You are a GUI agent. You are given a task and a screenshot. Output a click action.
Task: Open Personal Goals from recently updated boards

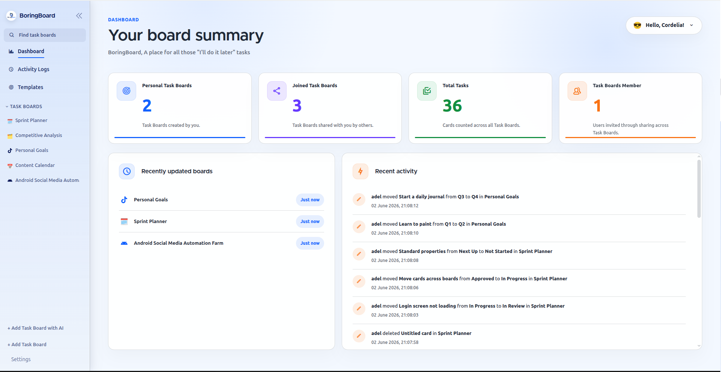click(151, 200)
